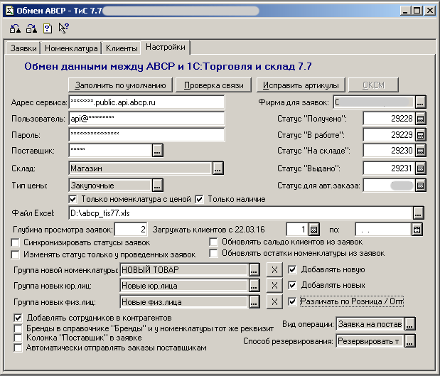Enable Обновлять остатки номенклатуры из заявок

(213, 253)
